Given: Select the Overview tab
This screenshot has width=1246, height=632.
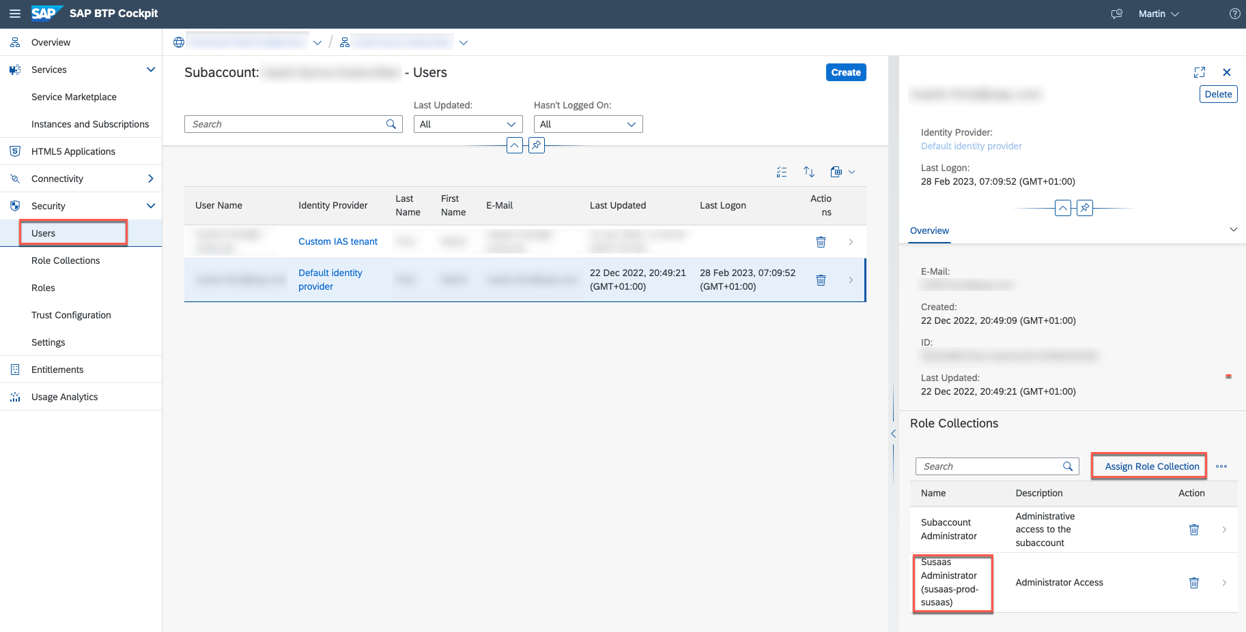Looking at the screenshot, I should click(x=929, y=230).
